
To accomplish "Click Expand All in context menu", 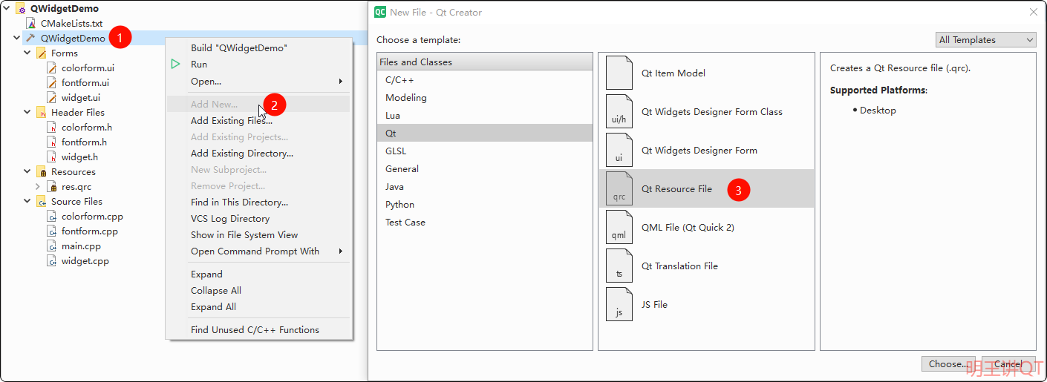I will pyautogui.click(x=258, y=307).
